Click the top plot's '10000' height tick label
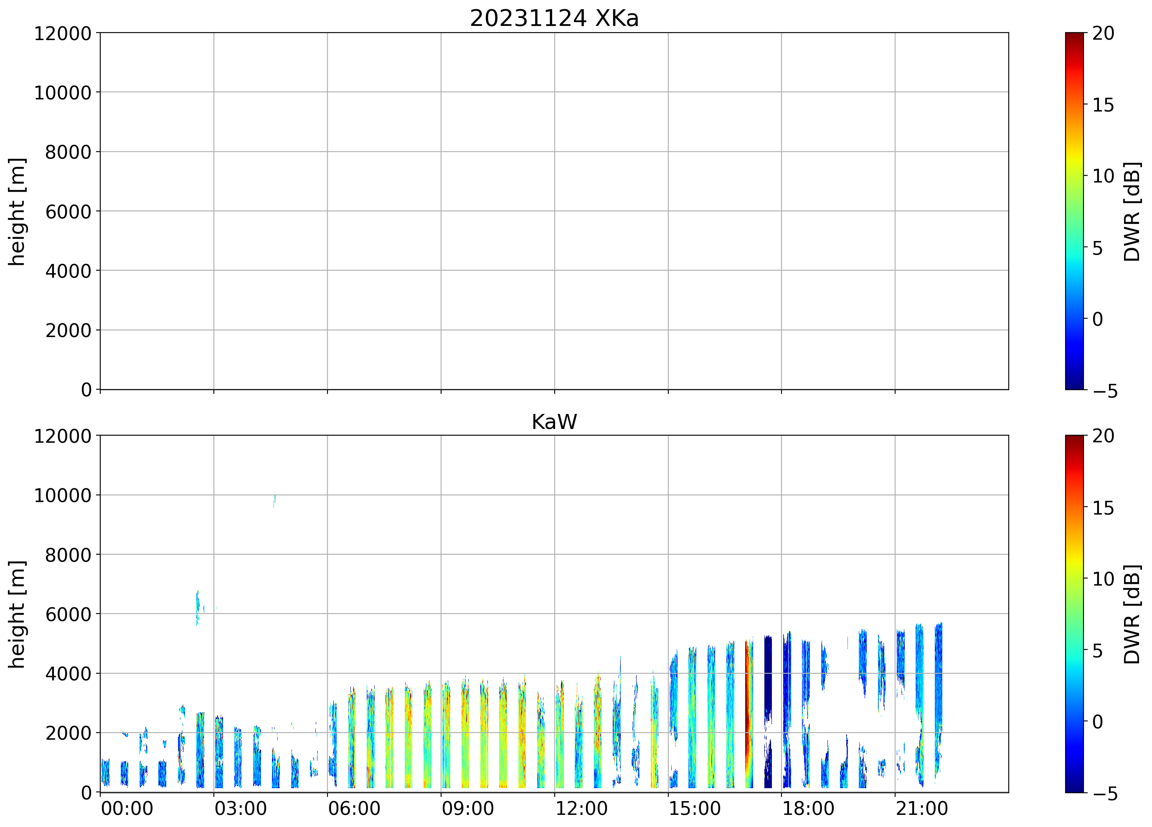The width and height of the screenshot is (1152, 827). 63,93
